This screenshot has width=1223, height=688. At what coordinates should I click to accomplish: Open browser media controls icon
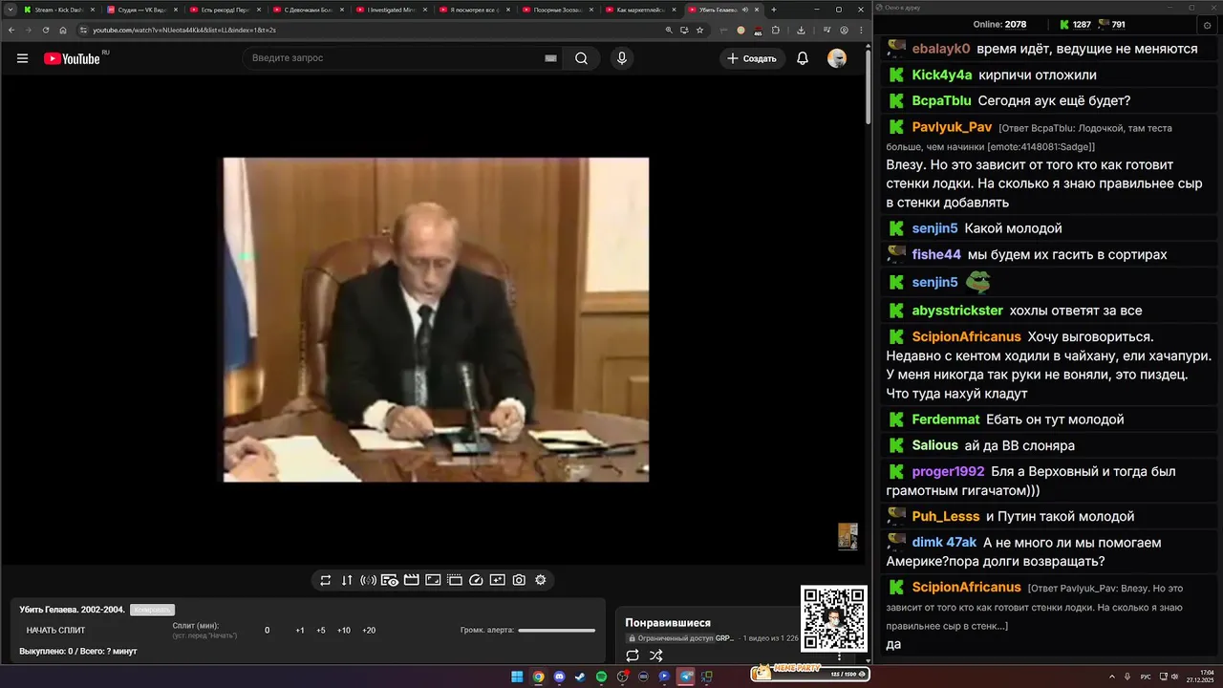[826, 30]
